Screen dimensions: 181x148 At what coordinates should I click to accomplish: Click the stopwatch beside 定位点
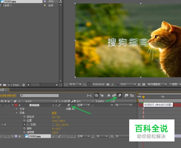pos(24,117)
